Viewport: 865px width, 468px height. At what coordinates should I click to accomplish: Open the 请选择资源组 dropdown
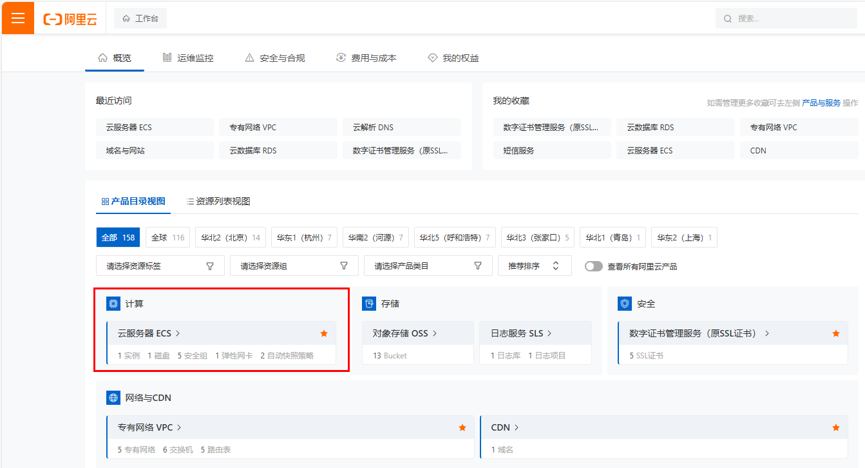294,266
